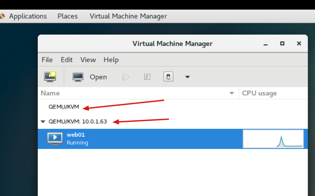The image size is (315, 196).
Task: Click the Name column sort arrow
Action: tap(232, 93)
